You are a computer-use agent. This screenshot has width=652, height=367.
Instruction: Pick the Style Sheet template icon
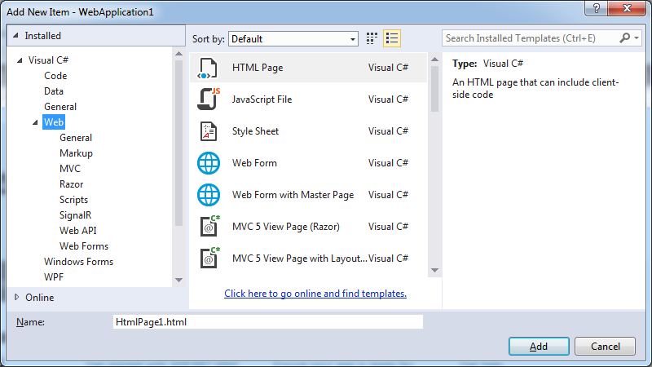209,131
